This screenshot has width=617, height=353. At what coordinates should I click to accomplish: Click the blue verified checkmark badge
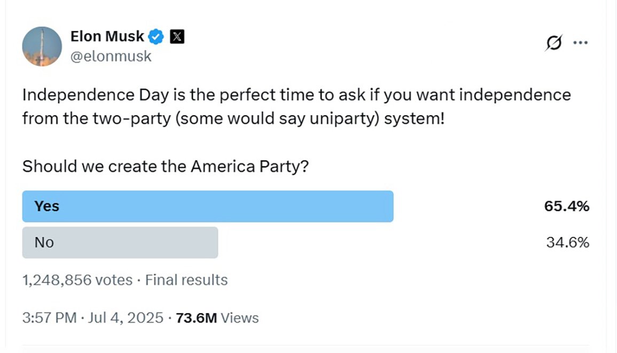(156, 37)
